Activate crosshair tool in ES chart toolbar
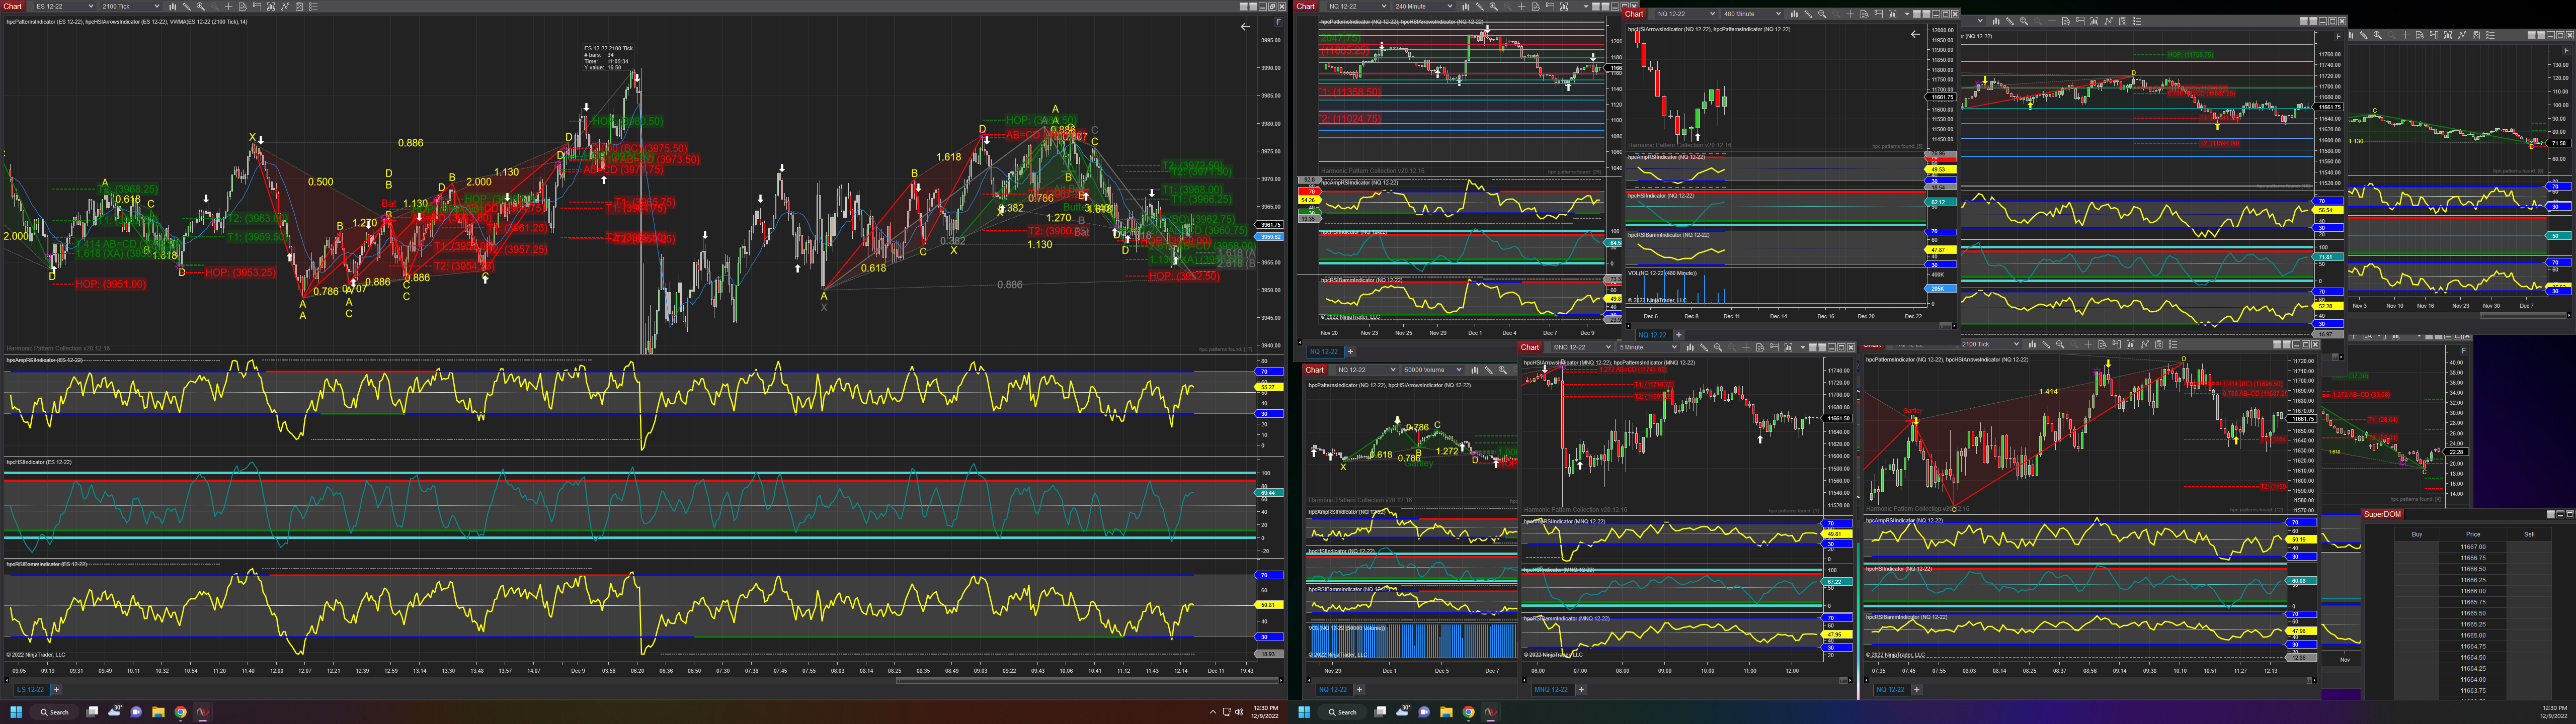This screenshot has width=2576, height=724. click(x=229, y=6)
